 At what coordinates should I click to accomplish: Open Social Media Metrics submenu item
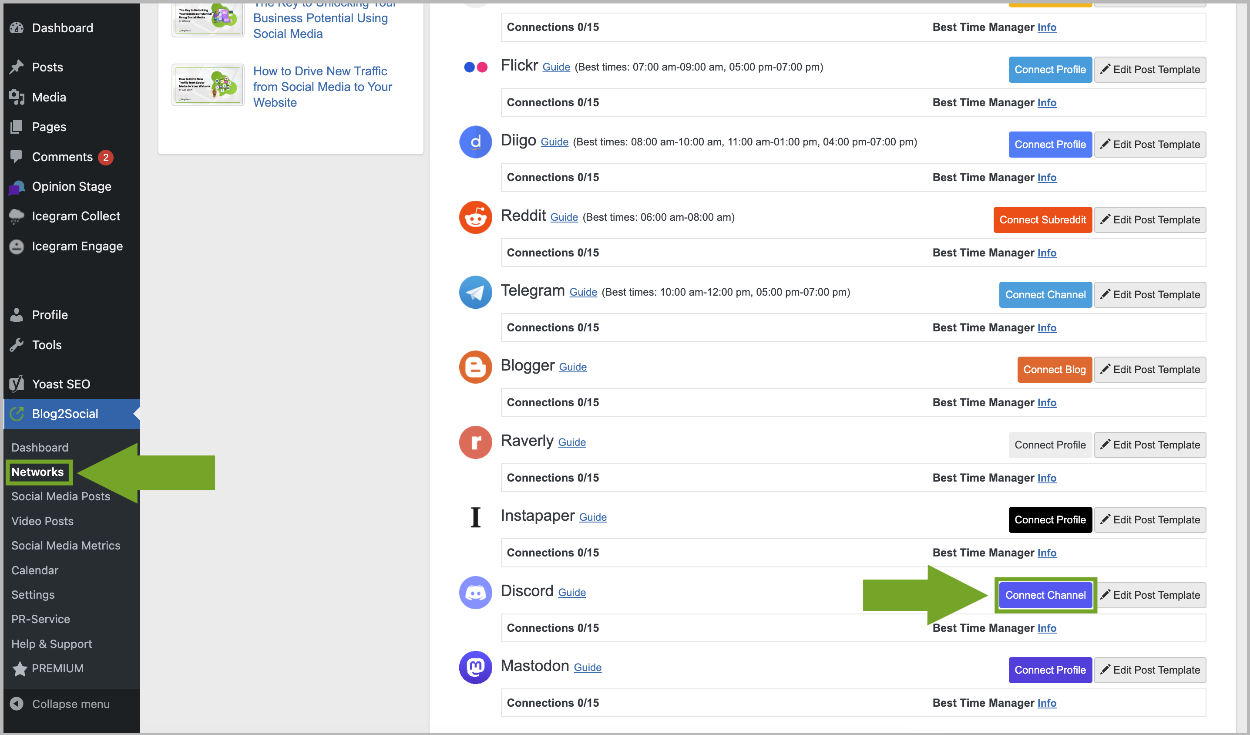coord(65,546)
